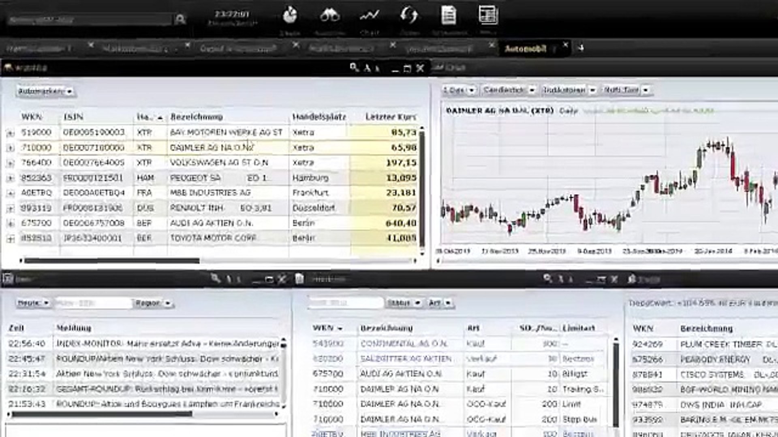This screenshot has width=778, height=437.
Task: Open the news table icon in the toolbar
Action: pos(487,15)
